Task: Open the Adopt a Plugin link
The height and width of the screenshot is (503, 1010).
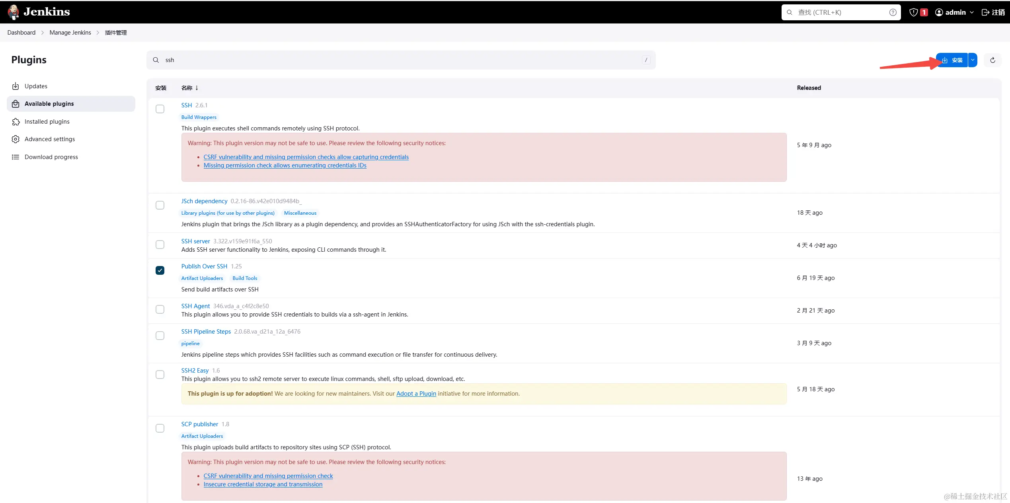Action: tap(416, 394)
